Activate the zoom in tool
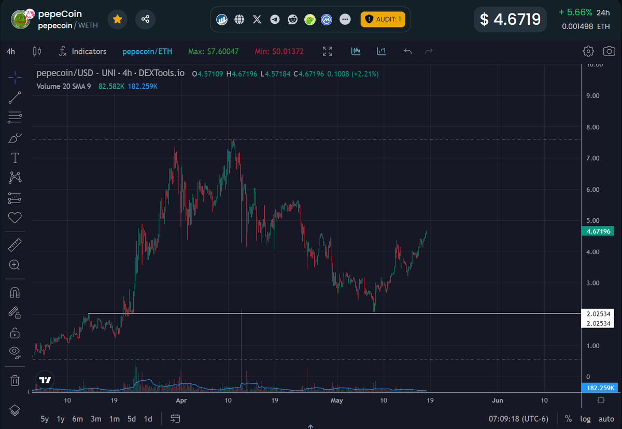This screenshot has height=429, width=622. (15, 265)
